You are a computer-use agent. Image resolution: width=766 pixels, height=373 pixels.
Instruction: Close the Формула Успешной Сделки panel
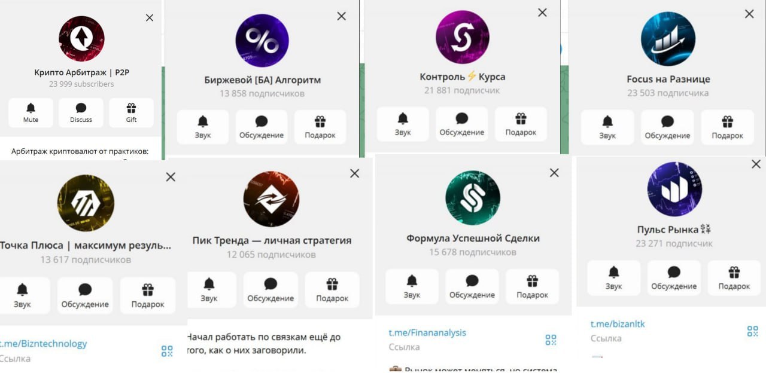point(554,173)
